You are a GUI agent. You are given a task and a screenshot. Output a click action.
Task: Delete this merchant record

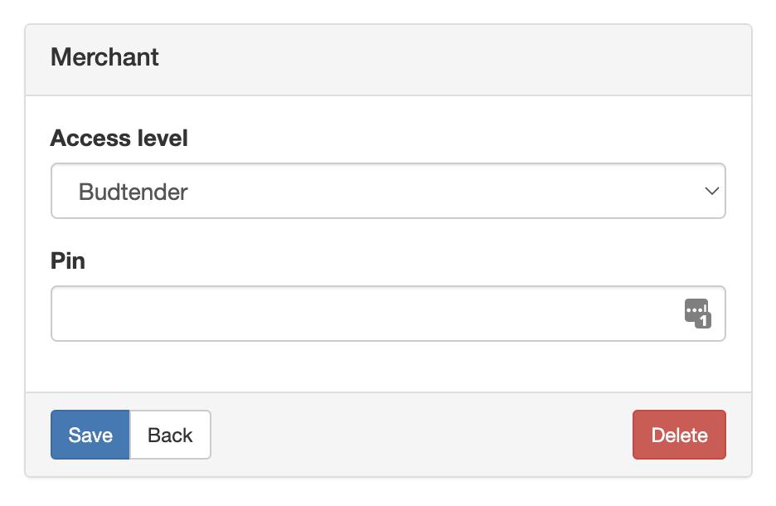pyautogui.click(x=679, y=435)
